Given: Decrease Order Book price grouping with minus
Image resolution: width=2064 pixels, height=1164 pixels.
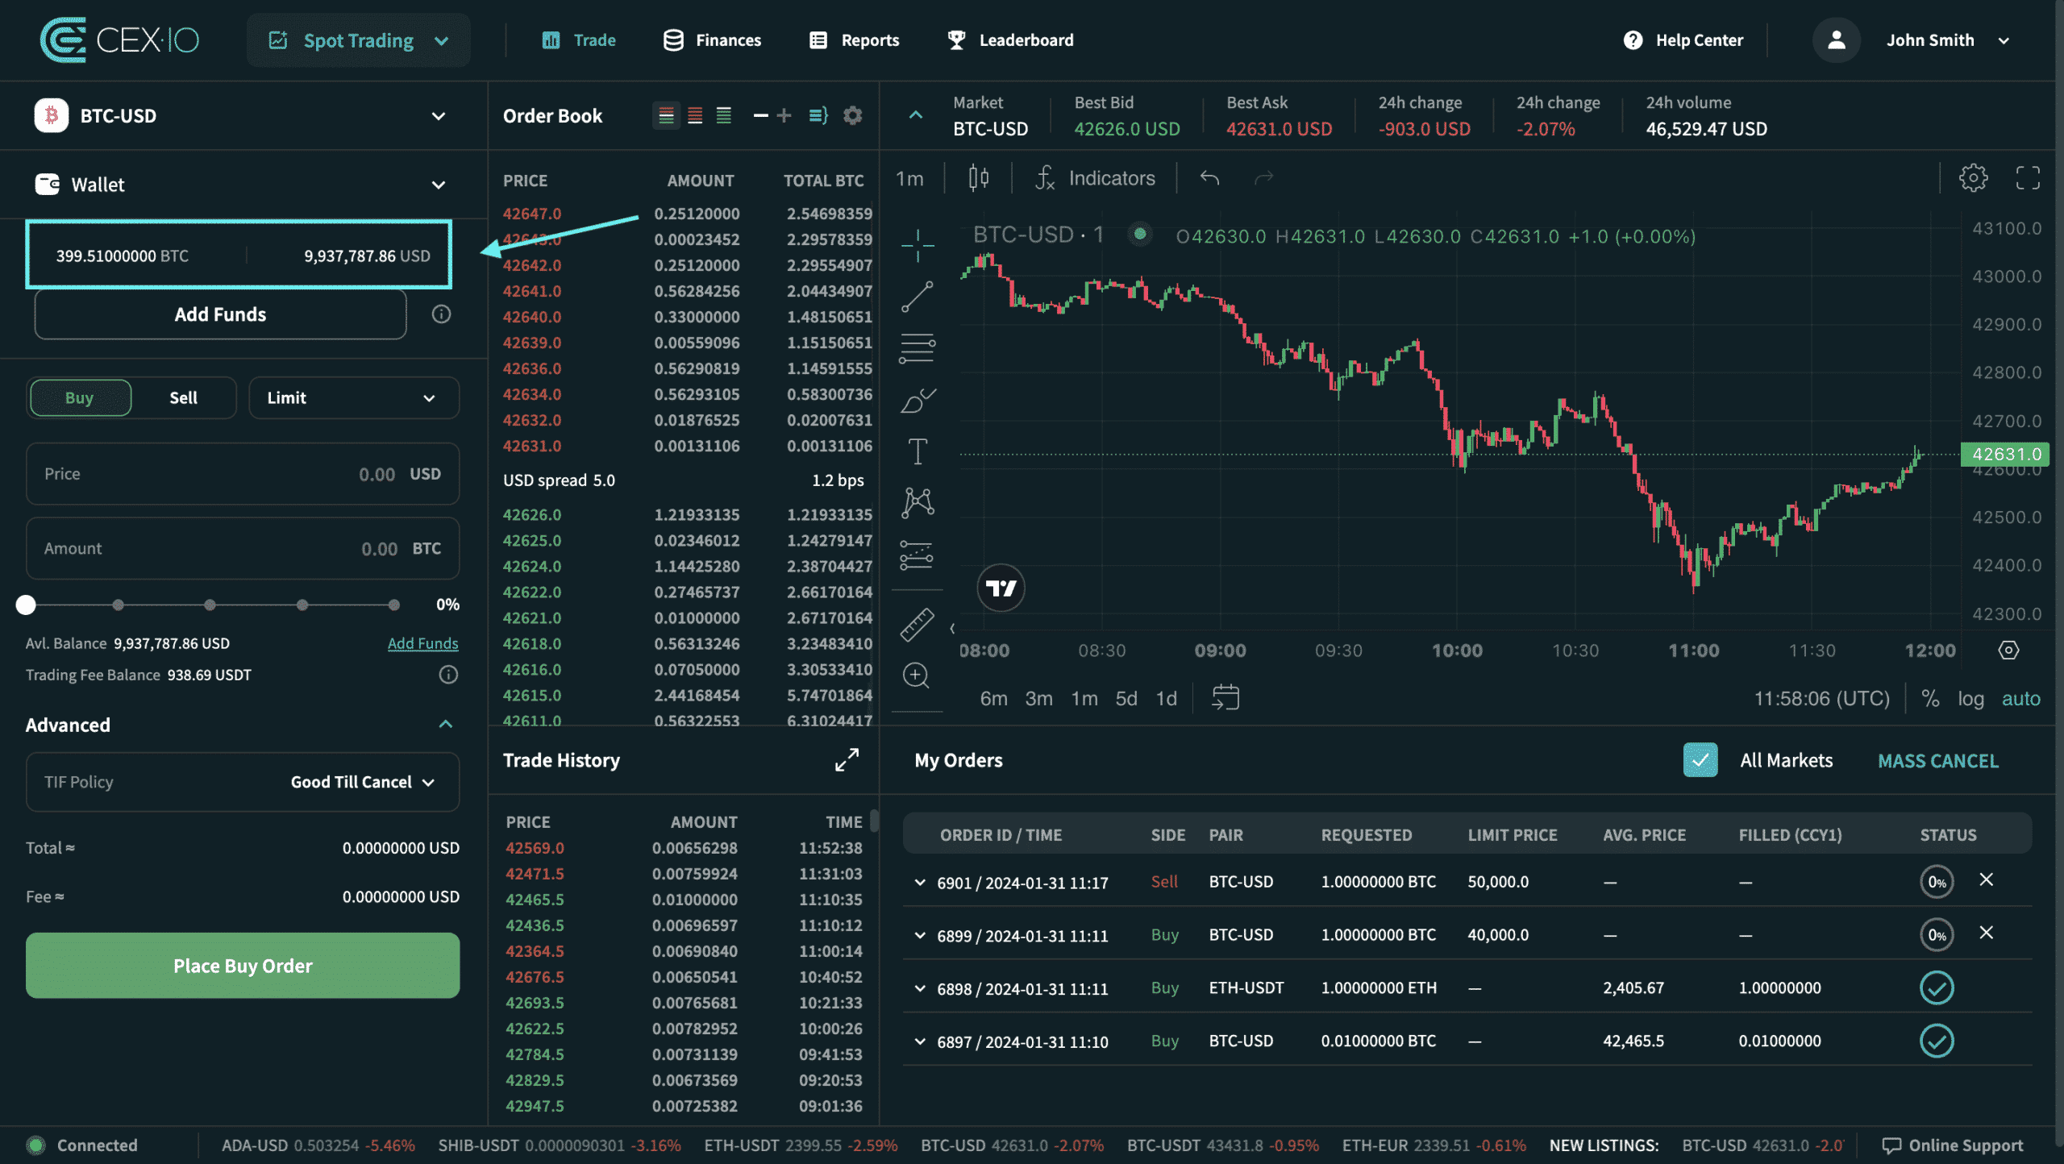Looking at the screenshot, I should tap(760, 116).
